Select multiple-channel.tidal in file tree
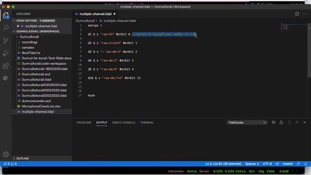 (38, 112)
